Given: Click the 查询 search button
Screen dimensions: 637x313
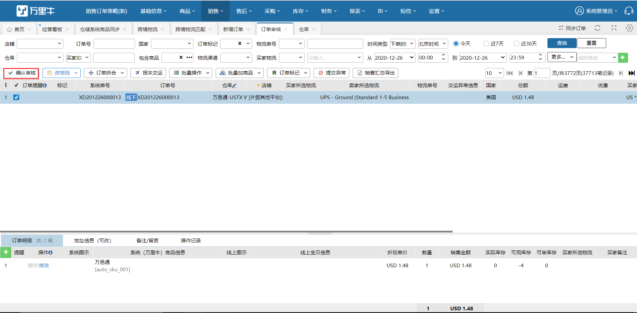Looking at the screenshot, I should (562, 43).
